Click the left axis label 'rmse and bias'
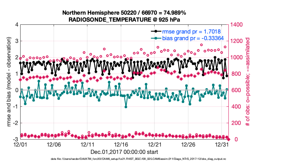Image resolution: width=289 pixels, height=164 pixels. tap(9, 82)
